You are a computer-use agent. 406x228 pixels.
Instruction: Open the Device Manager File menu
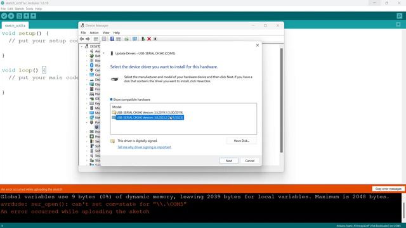[83, 33]
